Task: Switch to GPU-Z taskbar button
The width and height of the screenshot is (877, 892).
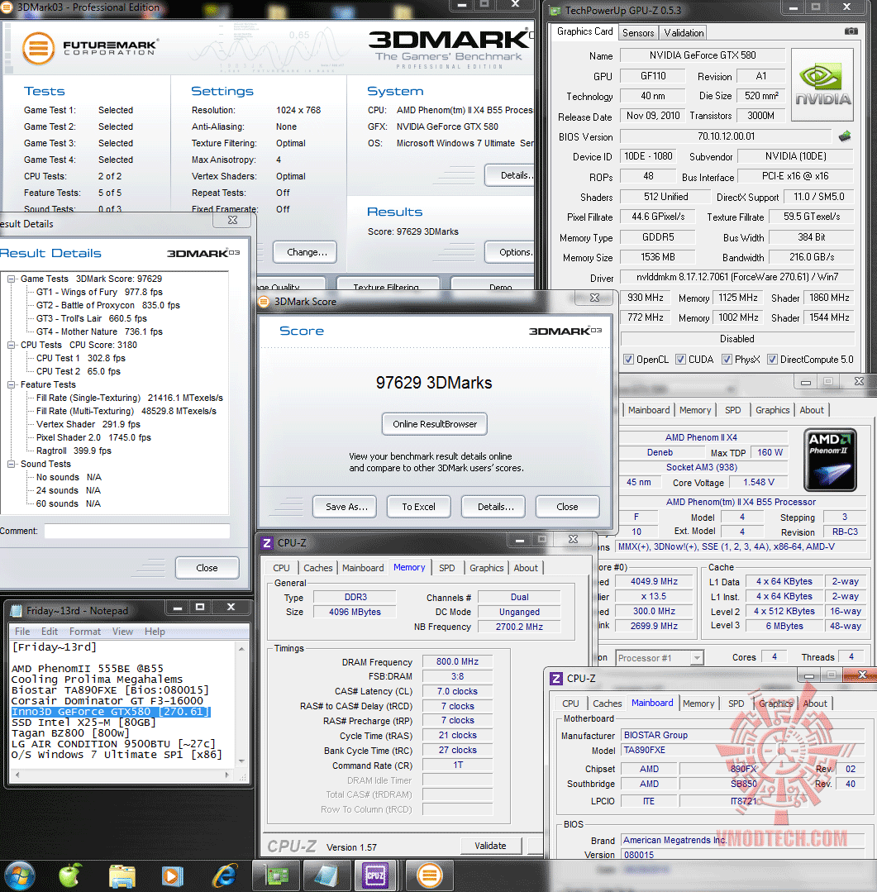Action: 275,876
